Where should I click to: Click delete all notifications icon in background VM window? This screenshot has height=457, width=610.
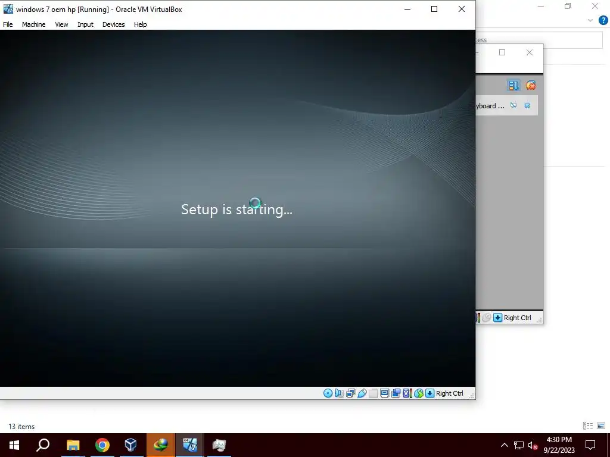click(x=530, y=85)
